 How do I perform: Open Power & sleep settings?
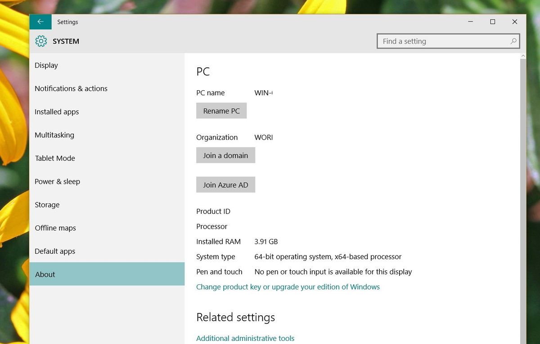pyautogui.click(x=107, y=181)
